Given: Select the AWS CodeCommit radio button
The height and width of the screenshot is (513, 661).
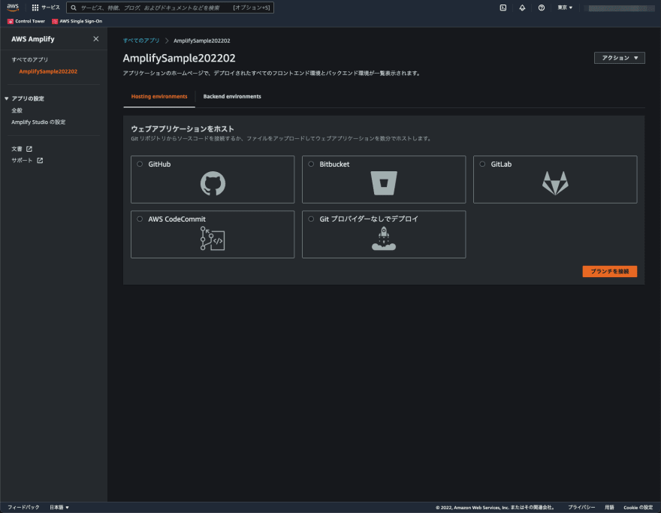Looking at the screenshot, I should pos(140,219).
